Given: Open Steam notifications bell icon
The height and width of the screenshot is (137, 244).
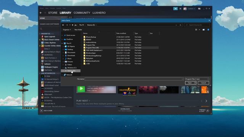Looking at the screenshot, I should [180, 9].
